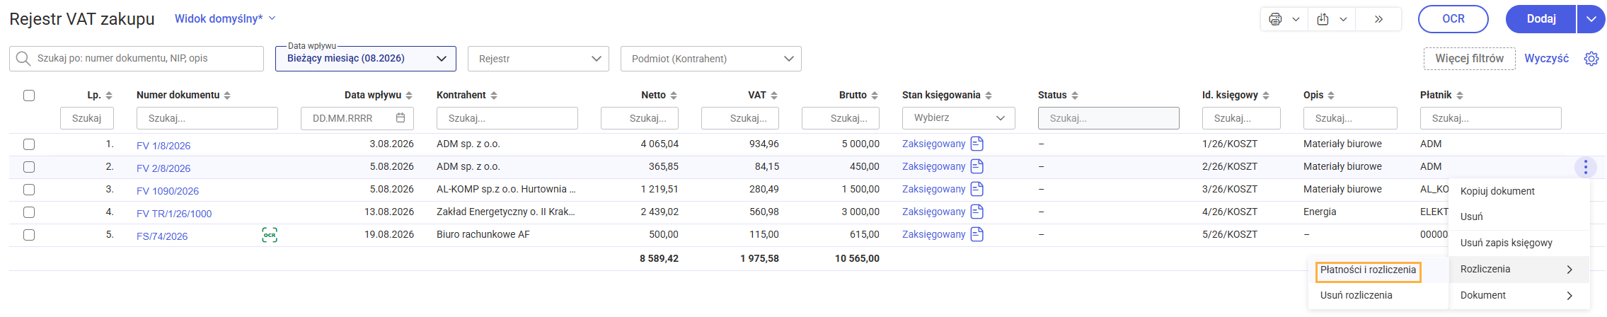
Task: Tick the select-all checkbox in the header
Action: 29,96
